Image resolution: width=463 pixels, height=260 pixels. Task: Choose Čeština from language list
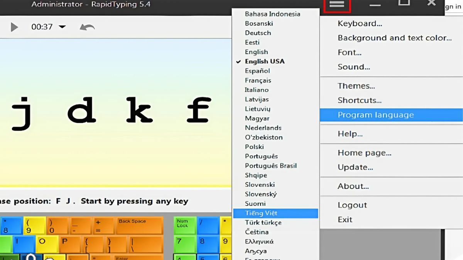pos(257,232)
